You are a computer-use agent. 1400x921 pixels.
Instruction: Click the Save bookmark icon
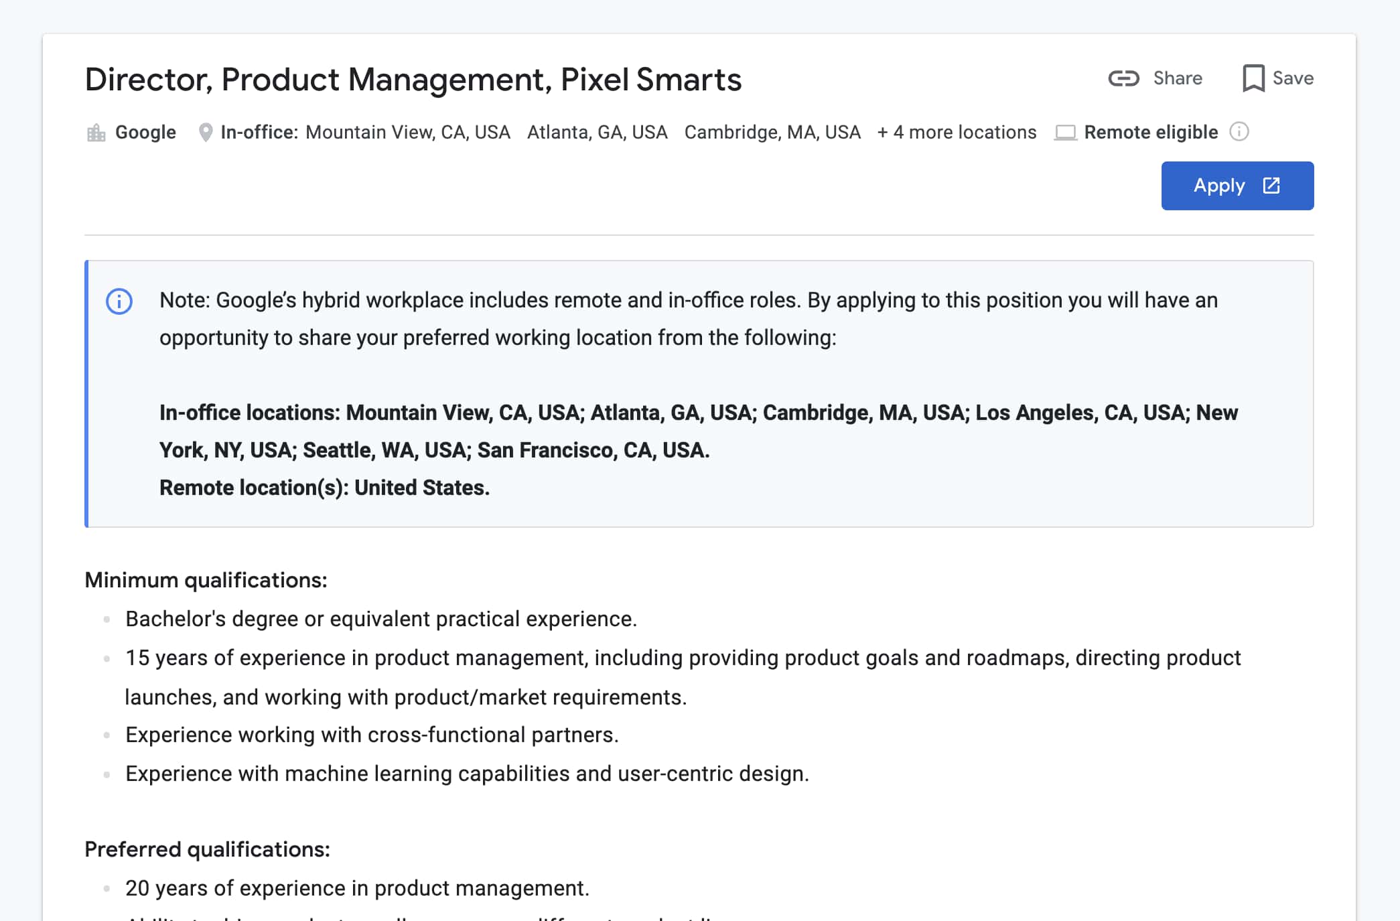(x=1253, y=78)
